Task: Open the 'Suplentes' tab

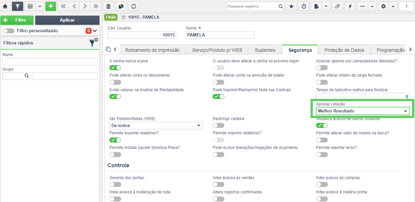Action: click(265, 50)
